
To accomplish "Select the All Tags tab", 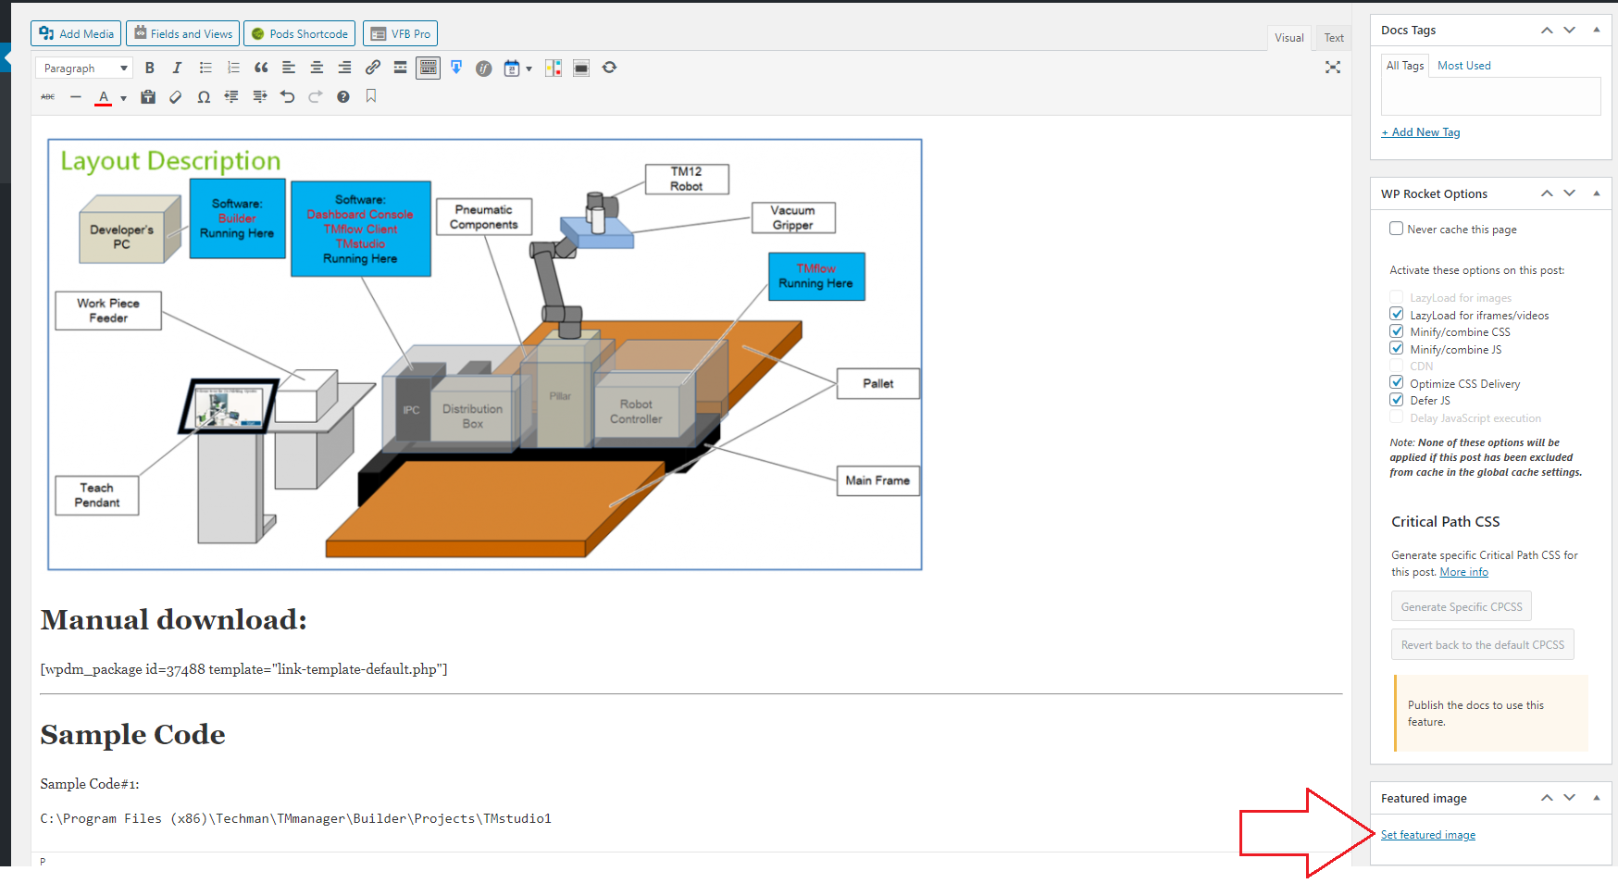I will pyautogui.click(x=1405, y=66).
